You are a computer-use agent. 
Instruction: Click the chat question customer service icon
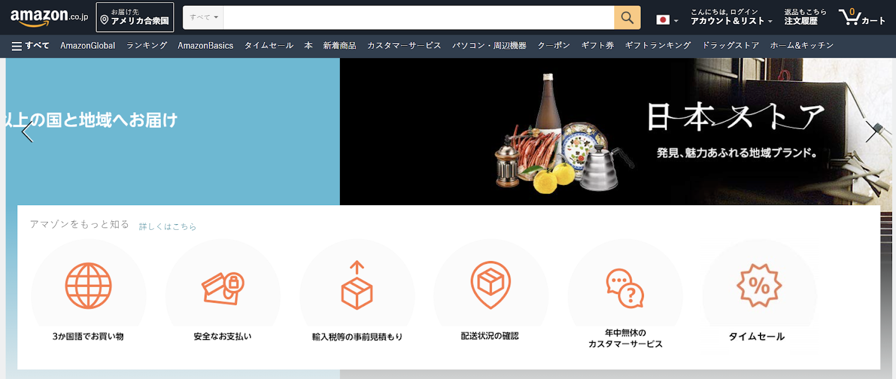625,288
